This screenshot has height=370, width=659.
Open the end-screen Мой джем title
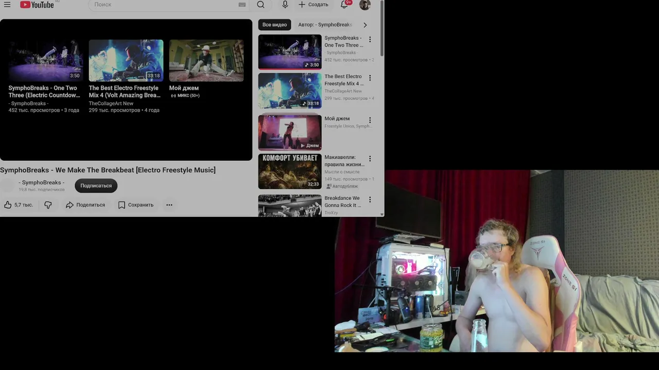tap(184, 88)
